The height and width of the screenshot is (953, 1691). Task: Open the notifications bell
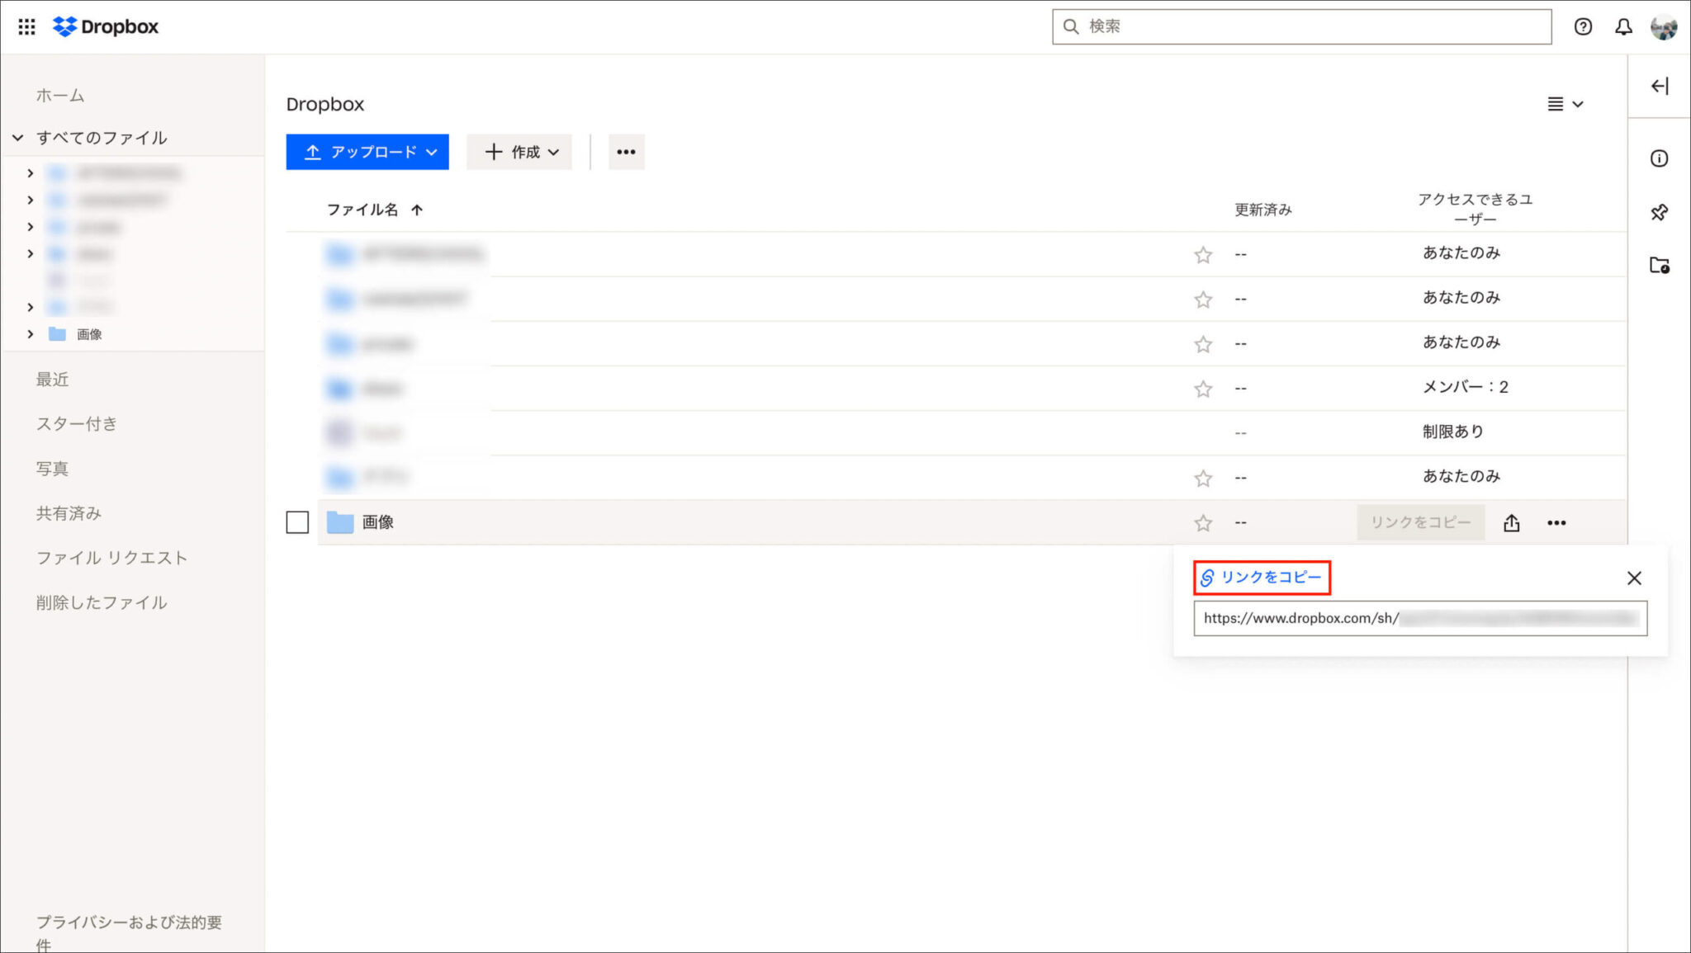(x=1623, y=26)
